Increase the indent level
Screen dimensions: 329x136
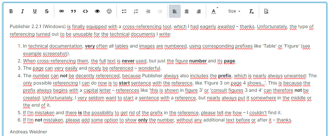148,11
